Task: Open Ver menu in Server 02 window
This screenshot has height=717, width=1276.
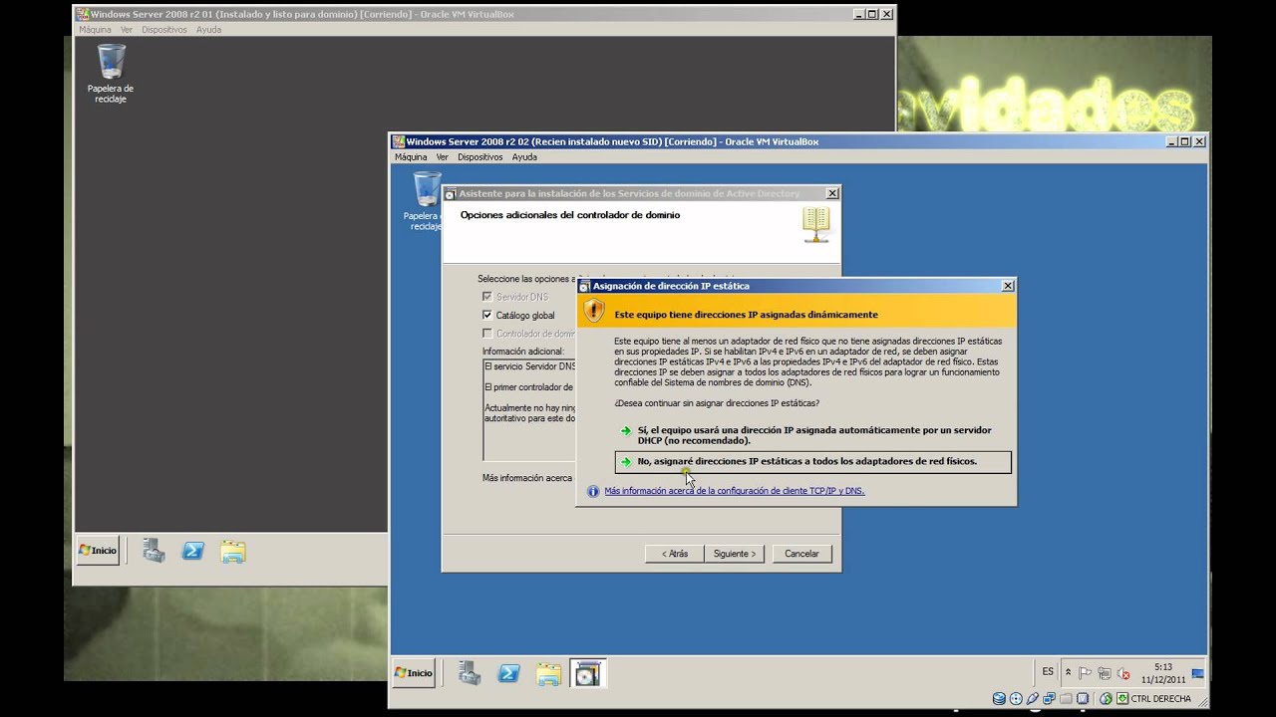Action: 443,157
